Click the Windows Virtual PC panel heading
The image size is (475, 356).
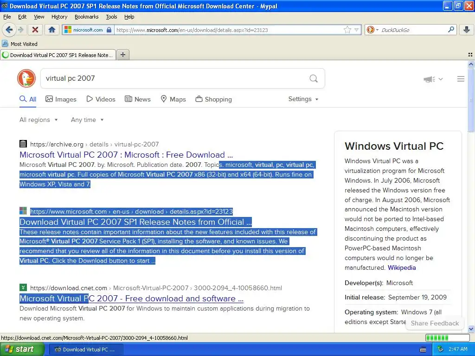coord(394,146)
